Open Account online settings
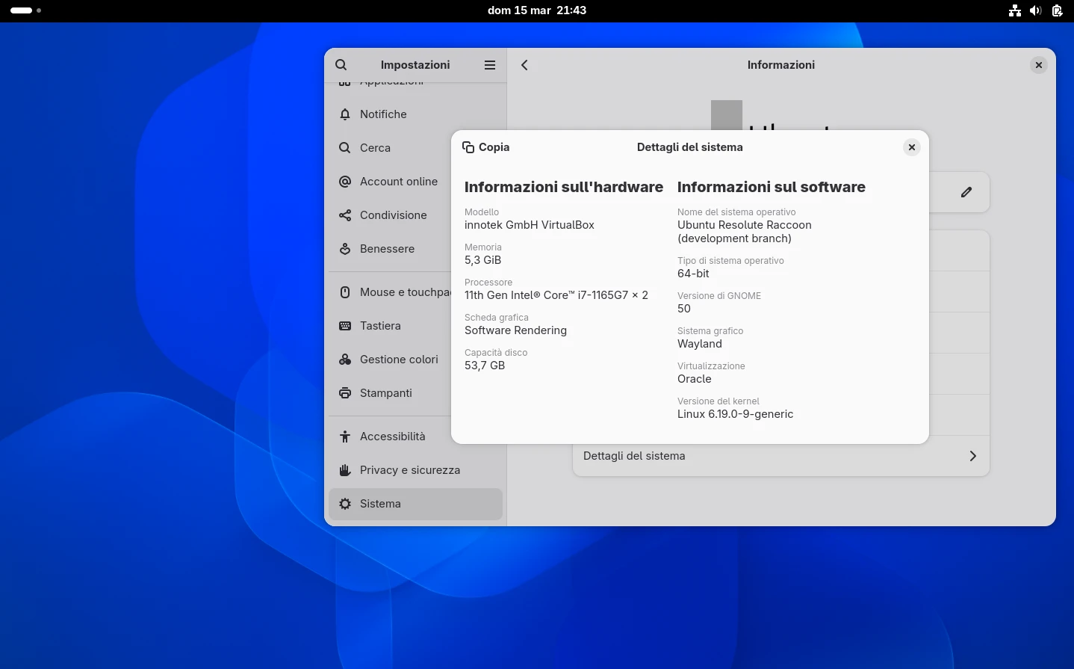Image resolution: width=1074 pixels, height=669 pixels. [398, 182]
